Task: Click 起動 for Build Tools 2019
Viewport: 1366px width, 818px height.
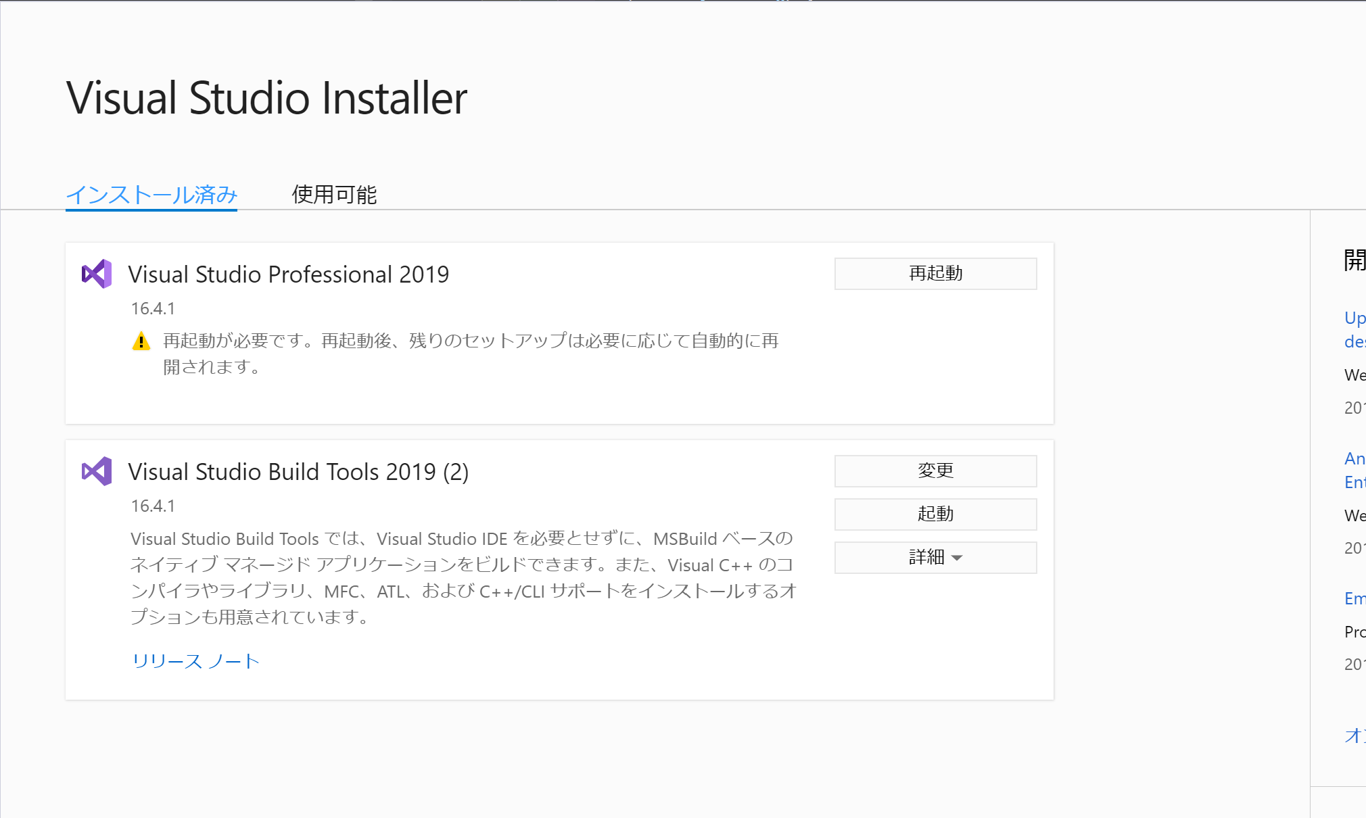Action: tap(935, 514)
